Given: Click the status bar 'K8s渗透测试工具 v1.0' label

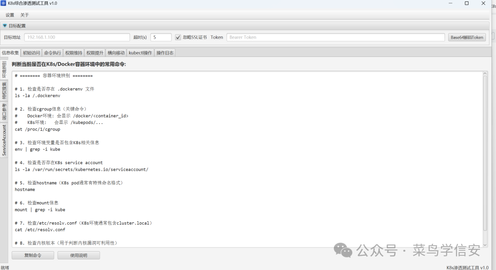Looking at the screenshot, I should (x=467, y=267).
